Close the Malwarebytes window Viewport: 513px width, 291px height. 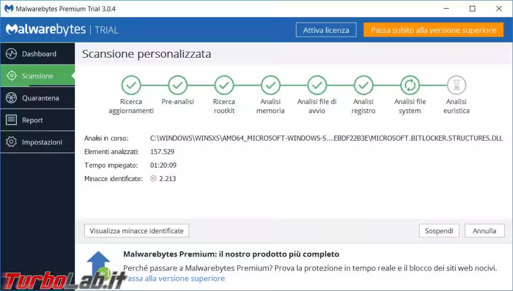point(499,9)
